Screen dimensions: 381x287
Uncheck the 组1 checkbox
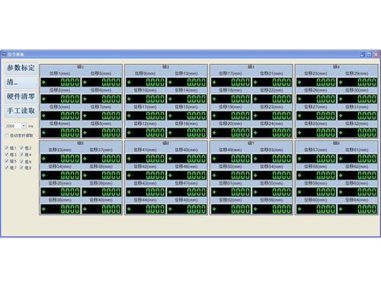click(x=7, y=148)
